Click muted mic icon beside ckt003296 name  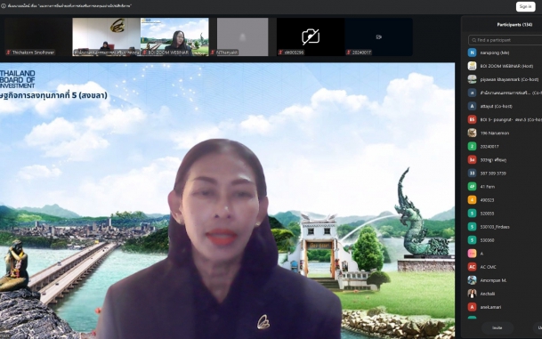coord(280,52)
